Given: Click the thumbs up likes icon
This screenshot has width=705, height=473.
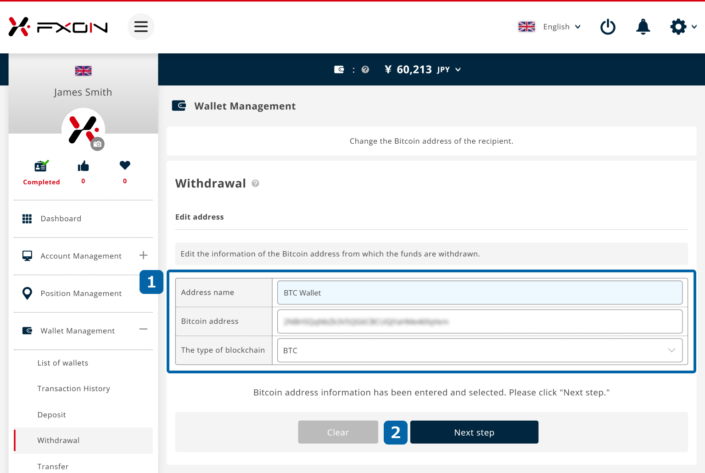Looking at the screenshot, I should pos(83,166).
